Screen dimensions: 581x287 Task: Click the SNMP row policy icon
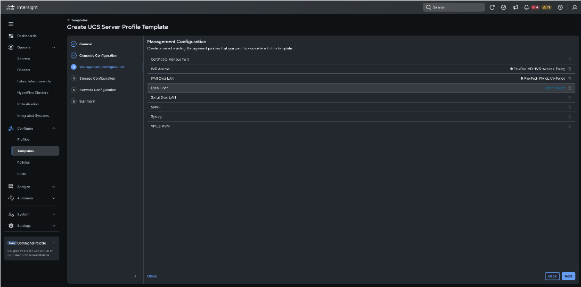pyautogui.click(x=569, y=107)
